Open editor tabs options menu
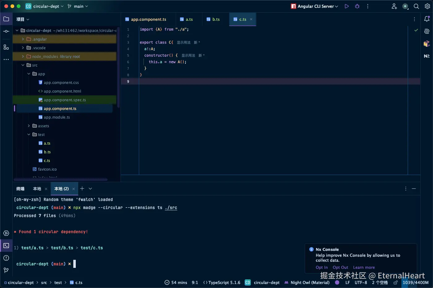This screenshot has width=433, height=288. coord(414,19)
